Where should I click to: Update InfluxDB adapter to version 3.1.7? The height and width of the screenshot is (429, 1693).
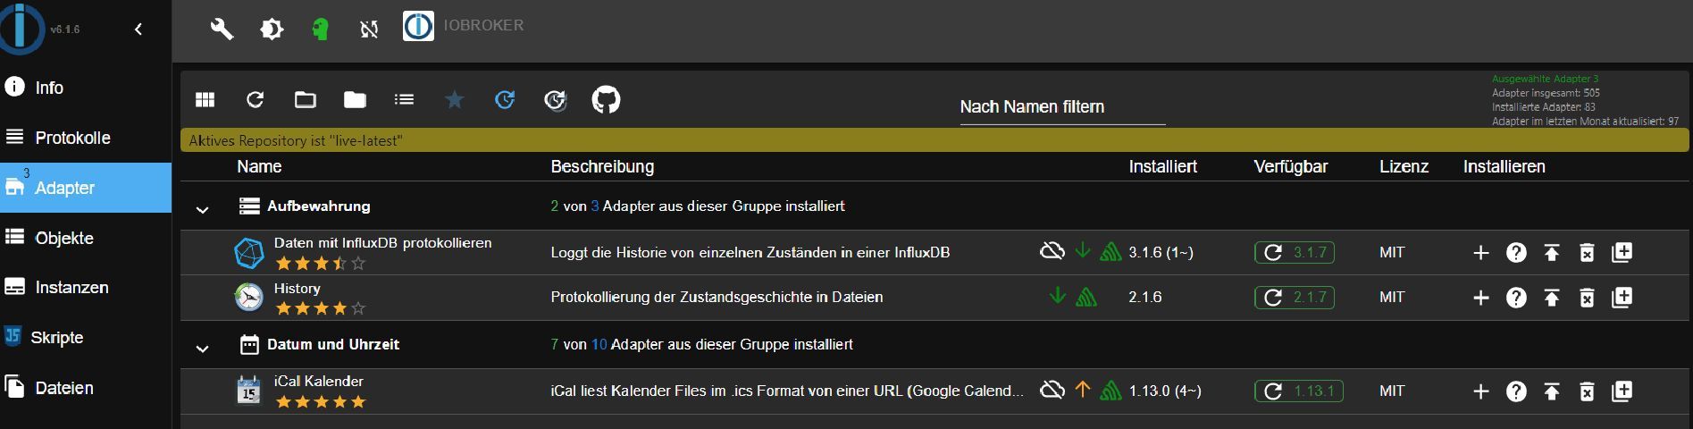(x=1295, y=253)
